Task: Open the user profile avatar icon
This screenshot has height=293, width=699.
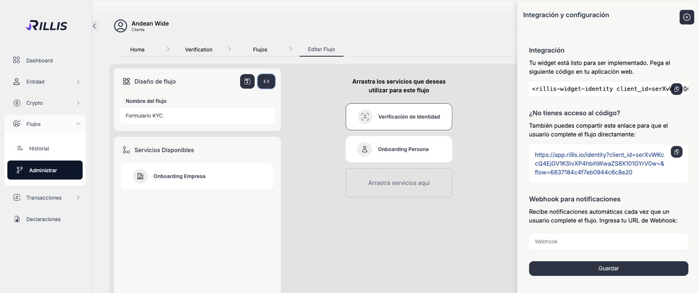Action: pyautogui.click(x=121, y=26)
